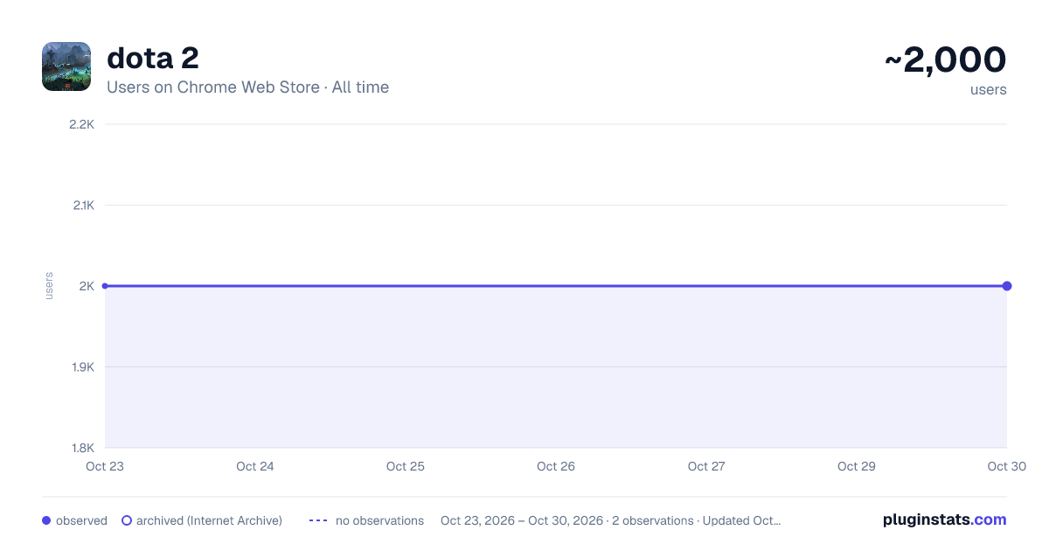Click the dota 2 extension thumbnail icon
This screenshot has height=551, width=1049.
tap(66, 66)
